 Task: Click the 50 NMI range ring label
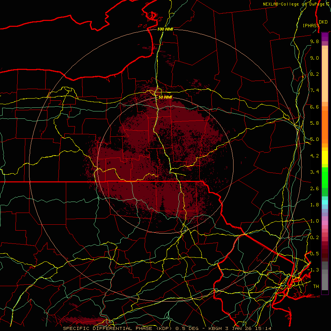[165, 97]
